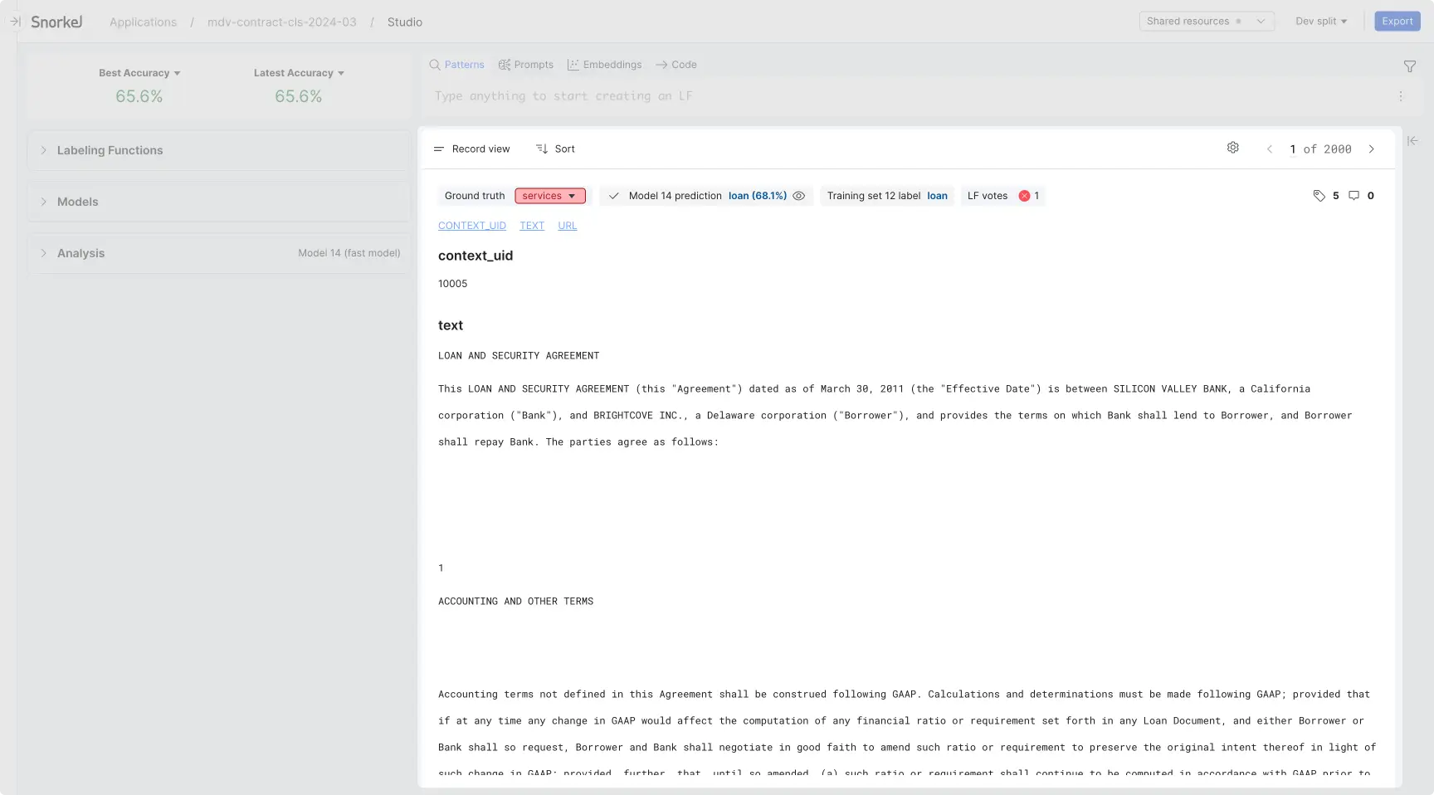Click the Export button
Screen dimensions: 1434x795
tap(1397, 22)
